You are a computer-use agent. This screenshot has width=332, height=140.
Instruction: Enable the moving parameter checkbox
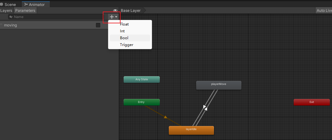coord(98,25)
